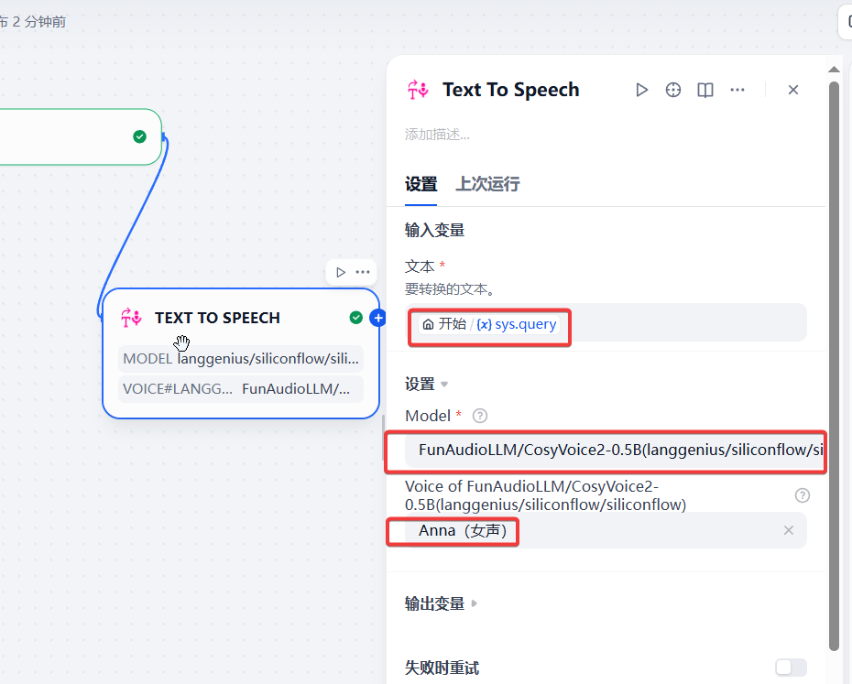Run the Text To Speech node from panel header
Screen dimensions: 852x684
[641, 90]
